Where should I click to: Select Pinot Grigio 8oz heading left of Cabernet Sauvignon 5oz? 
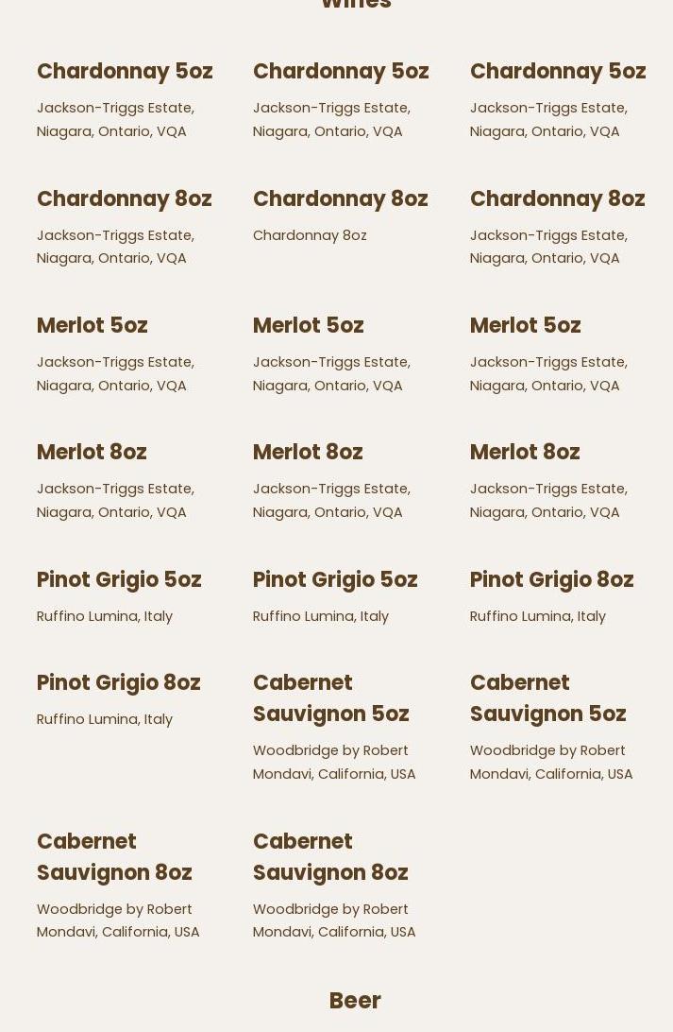(118, 682)
